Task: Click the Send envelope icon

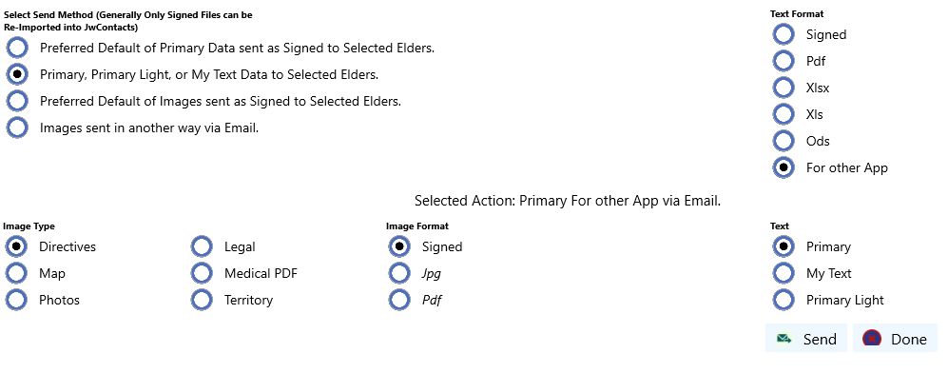Action: tap(784, 339)
